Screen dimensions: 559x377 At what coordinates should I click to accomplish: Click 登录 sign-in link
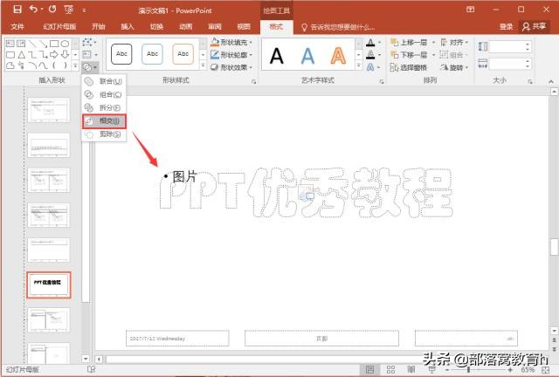(507, 27)
